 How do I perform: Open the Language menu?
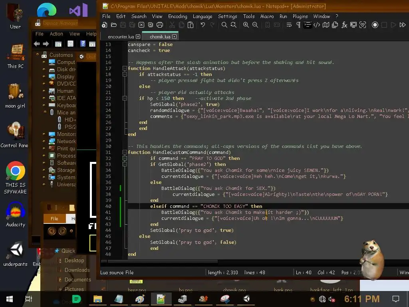203,16
